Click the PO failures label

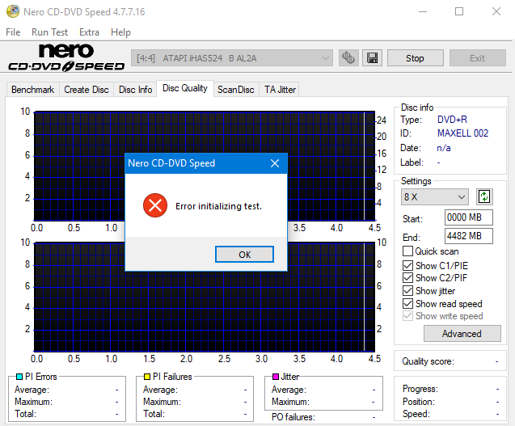[293, 417]
